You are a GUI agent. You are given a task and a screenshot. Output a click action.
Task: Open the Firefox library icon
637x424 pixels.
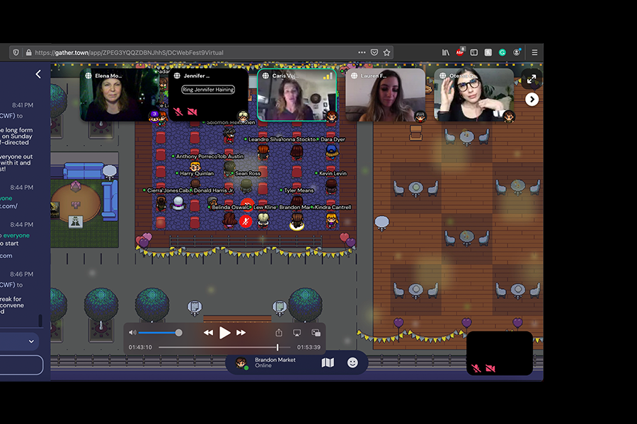click(x=446, y=52)
